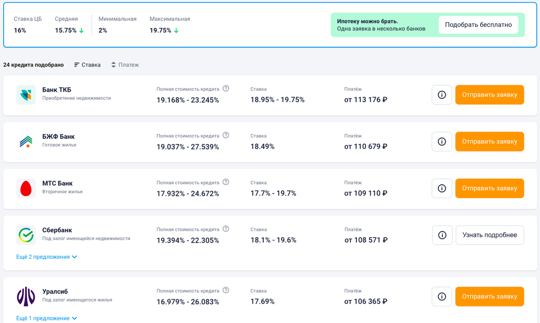
Task: Click question mark next to Сбербанк full cost
Action: (x=226, y=229)
